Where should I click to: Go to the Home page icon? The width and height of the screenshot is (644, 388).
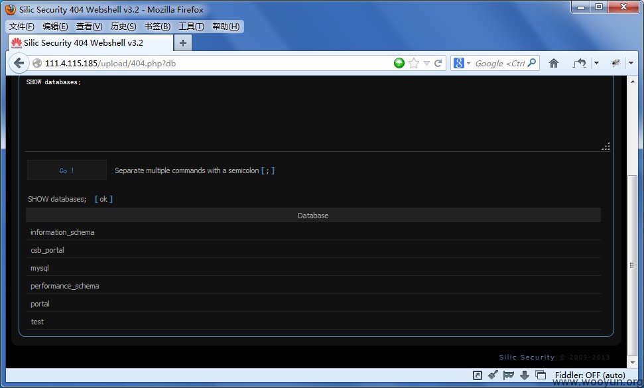[554, 63]
